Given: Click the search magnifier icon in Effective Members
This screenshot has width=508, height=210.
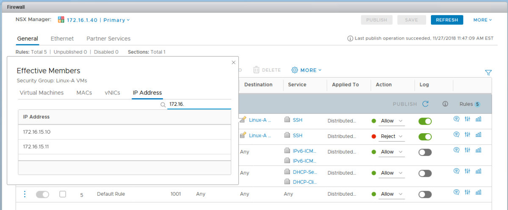Looking at the screenshot, I should pyautogui.click(x=163, y=104).
